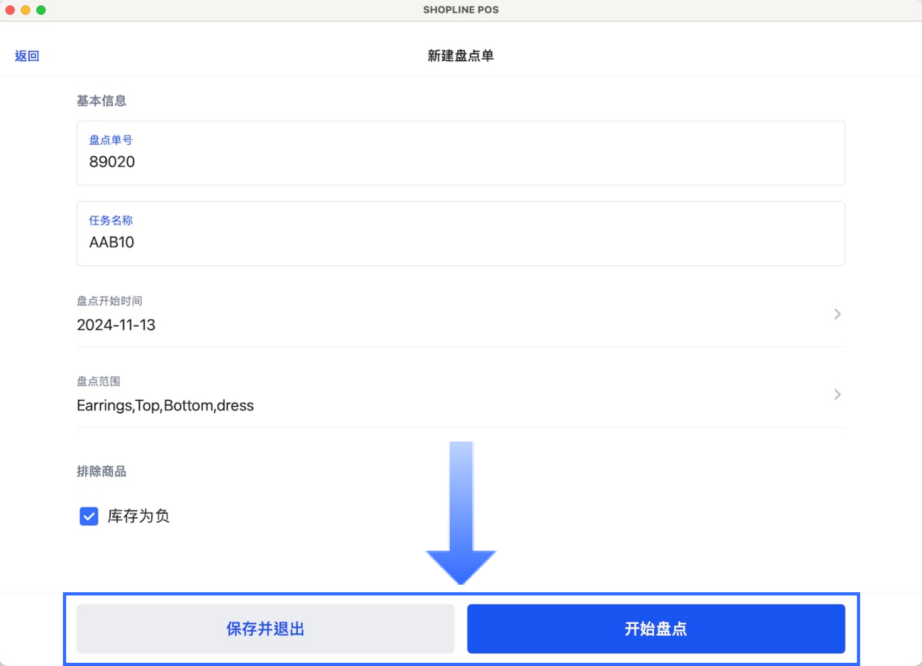Select the SHOPLINE POS window title
Viewport: 922px width, 666px height.
[x=461, y=10]
